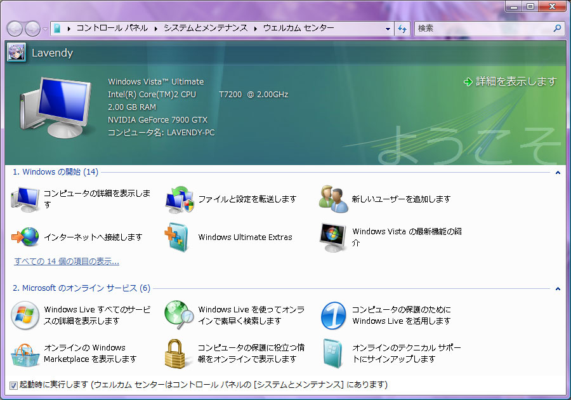Click the Forward navigation arrow
571x400 pixels.
[x=32, y=29]
